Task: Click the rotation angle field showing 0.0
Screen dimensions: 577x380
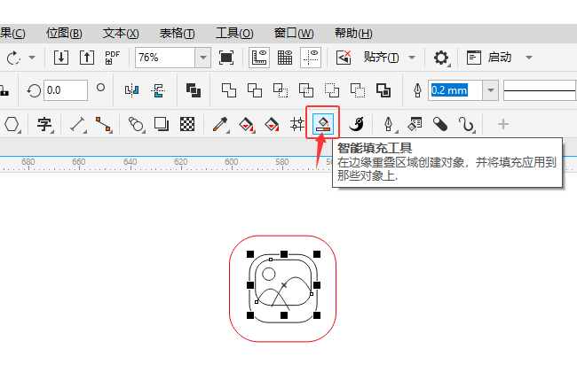Action: tap(66, 90)
